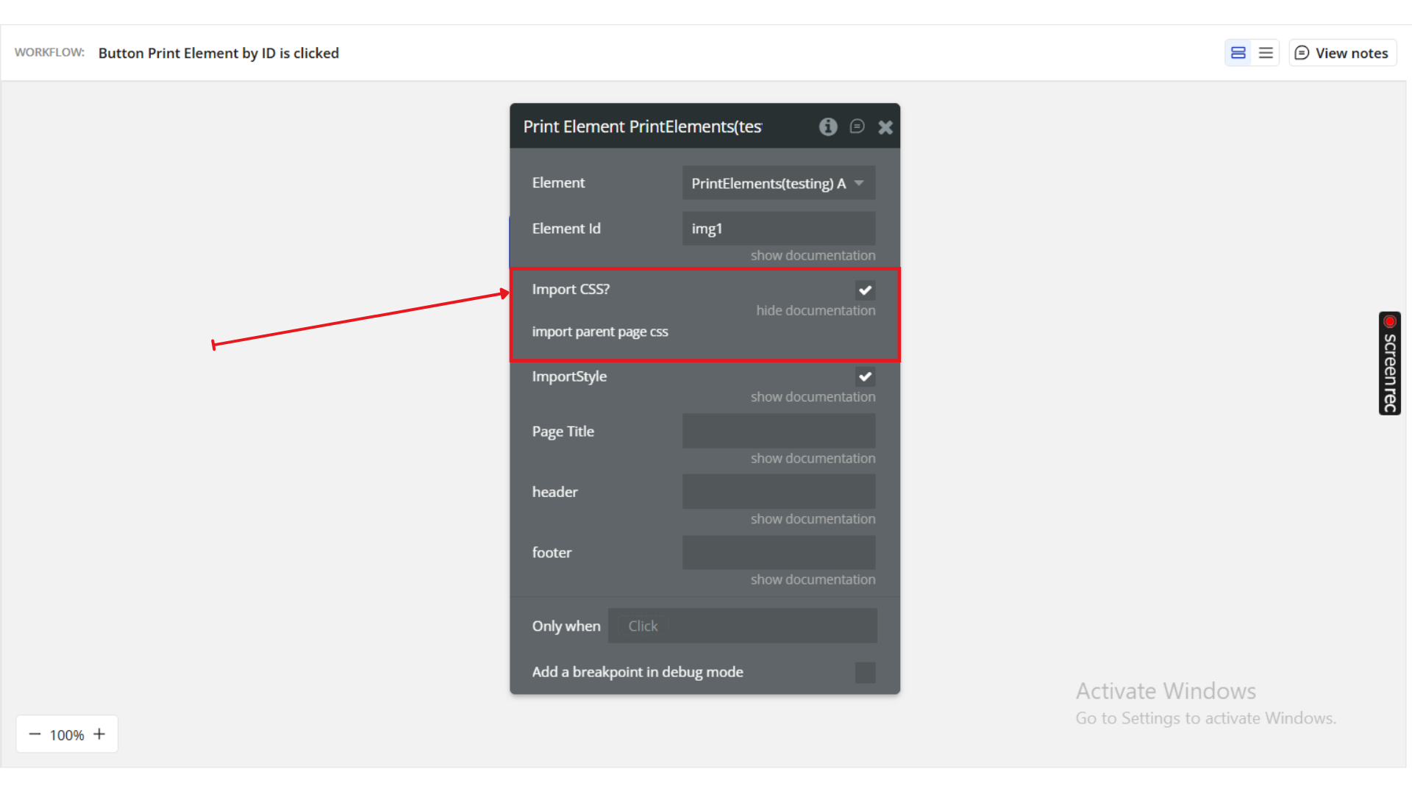Click the plus zoom in icon
1412x794 pixels.
click(x=99, y=734)
